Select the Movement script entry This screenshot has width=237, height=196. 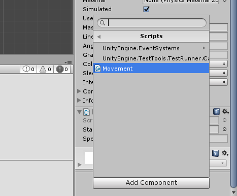point(151,69)
